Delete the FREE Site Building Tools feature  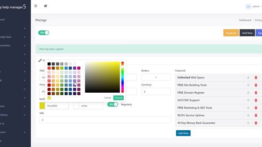pyautogui.click(x=256, y=85)
